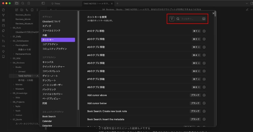Open 読書のメモ術 note in file explorer
The height and width of the screenshot is (132, 253).
click(25, 49)
